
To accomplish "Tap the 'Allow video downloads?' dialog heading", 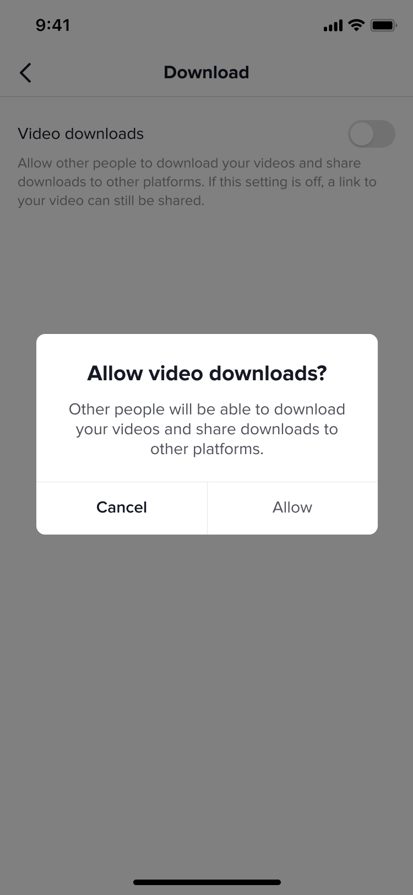I will tap(207, 374).
